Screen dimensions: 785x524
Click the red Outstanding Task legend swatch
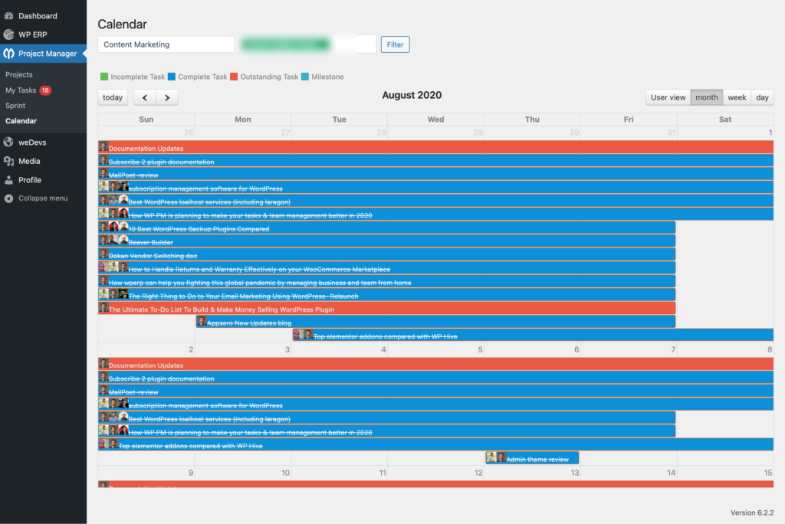point(234,77)
